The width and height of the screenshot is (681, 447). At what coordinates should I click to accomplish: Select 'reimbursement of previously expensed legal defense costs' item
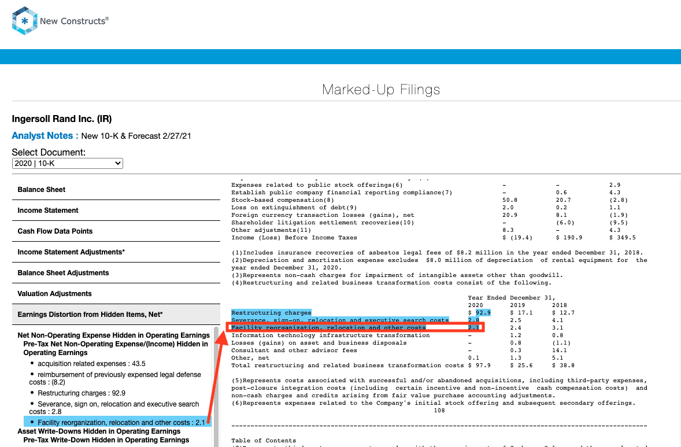(x=115, y=378)
